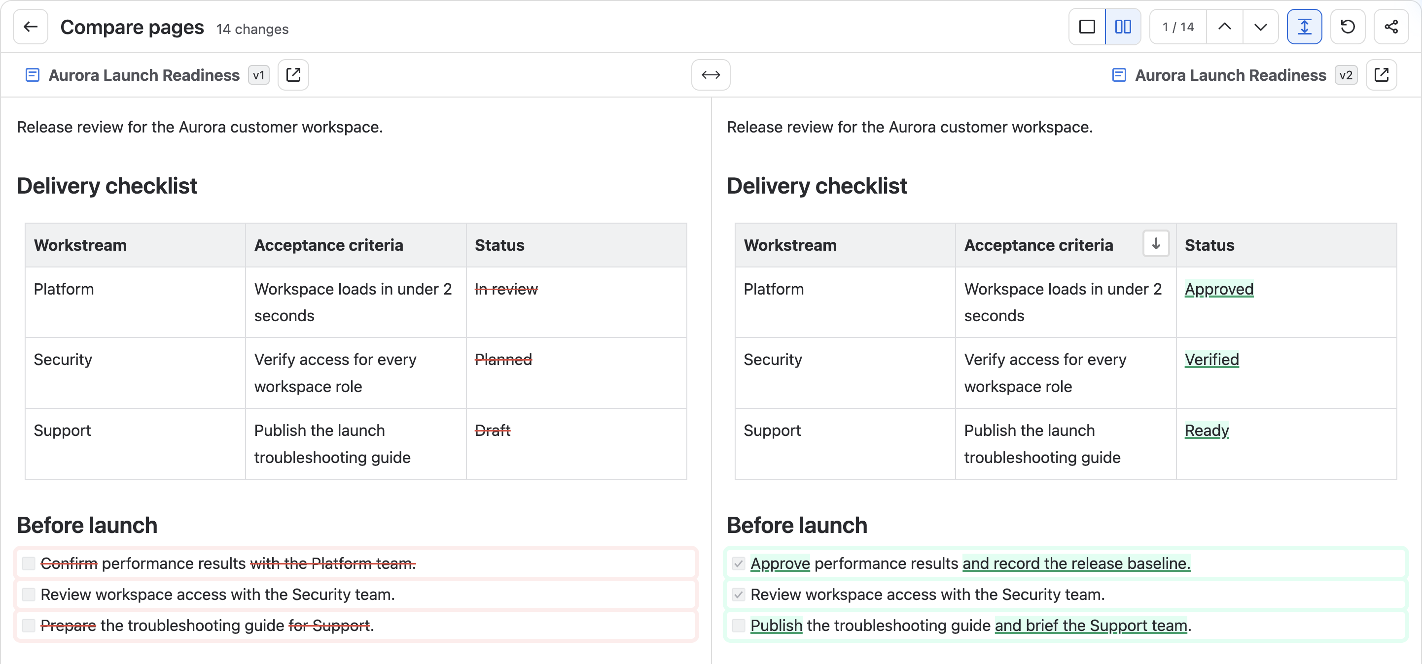The image size is (1422, 664).
Task: Uncheck 'Approve performance results' checkbox
Action: coord(739,563)
